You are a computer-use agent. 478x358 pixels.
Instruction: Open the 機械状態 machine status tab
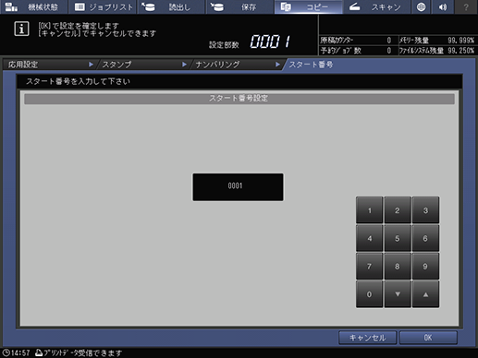[x=33, y=6]
